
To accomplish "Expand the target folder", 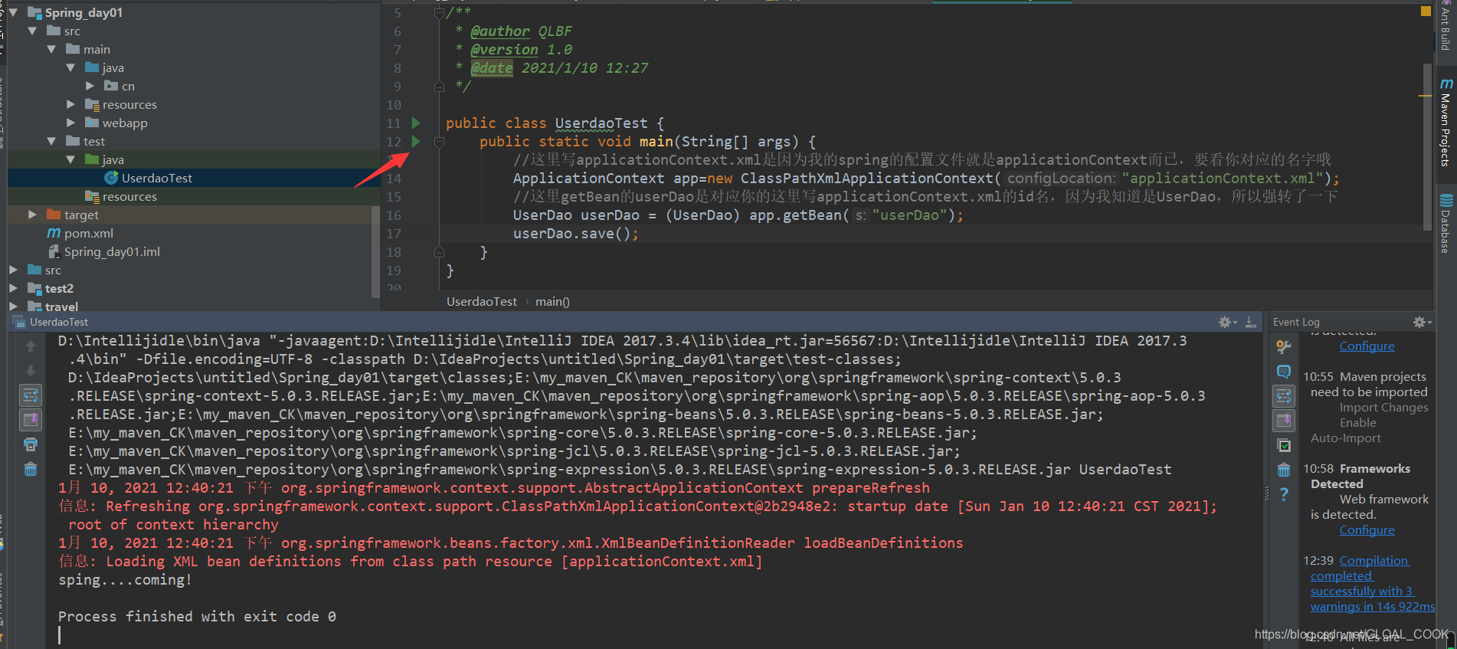I will 32,215.
